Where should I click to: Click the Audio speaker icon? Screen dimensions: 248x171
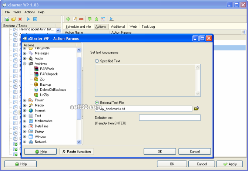31,58
